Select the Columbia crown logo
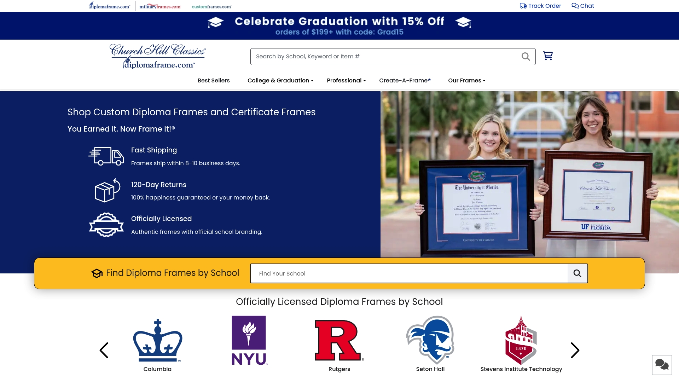Image resolution: width=679 pixels, height=382 pixels. pyautogui.click(x=158, y=340)
